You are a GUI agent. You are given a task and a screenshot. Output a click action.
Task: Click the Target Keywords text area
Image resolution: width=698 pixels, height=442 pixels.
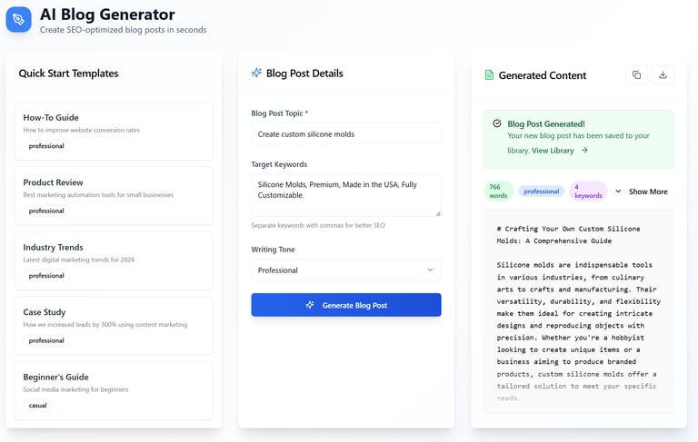pyautogui.click(x=345, y=195)
